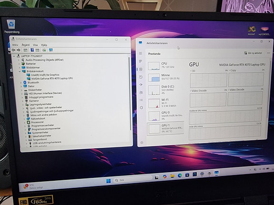The image size is (274, 205).
Task: Open the more options ellipsis in Task Manager
Action: point(268,53)
